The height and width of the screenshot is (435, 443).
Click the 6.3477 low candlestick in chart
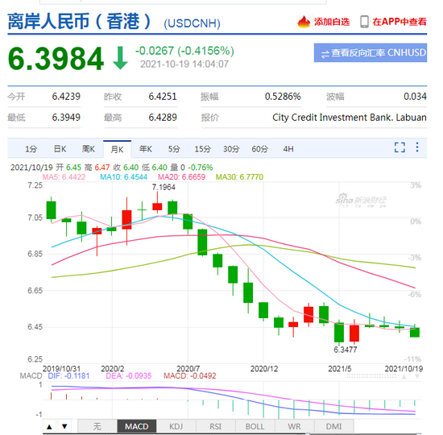[339, 333]
